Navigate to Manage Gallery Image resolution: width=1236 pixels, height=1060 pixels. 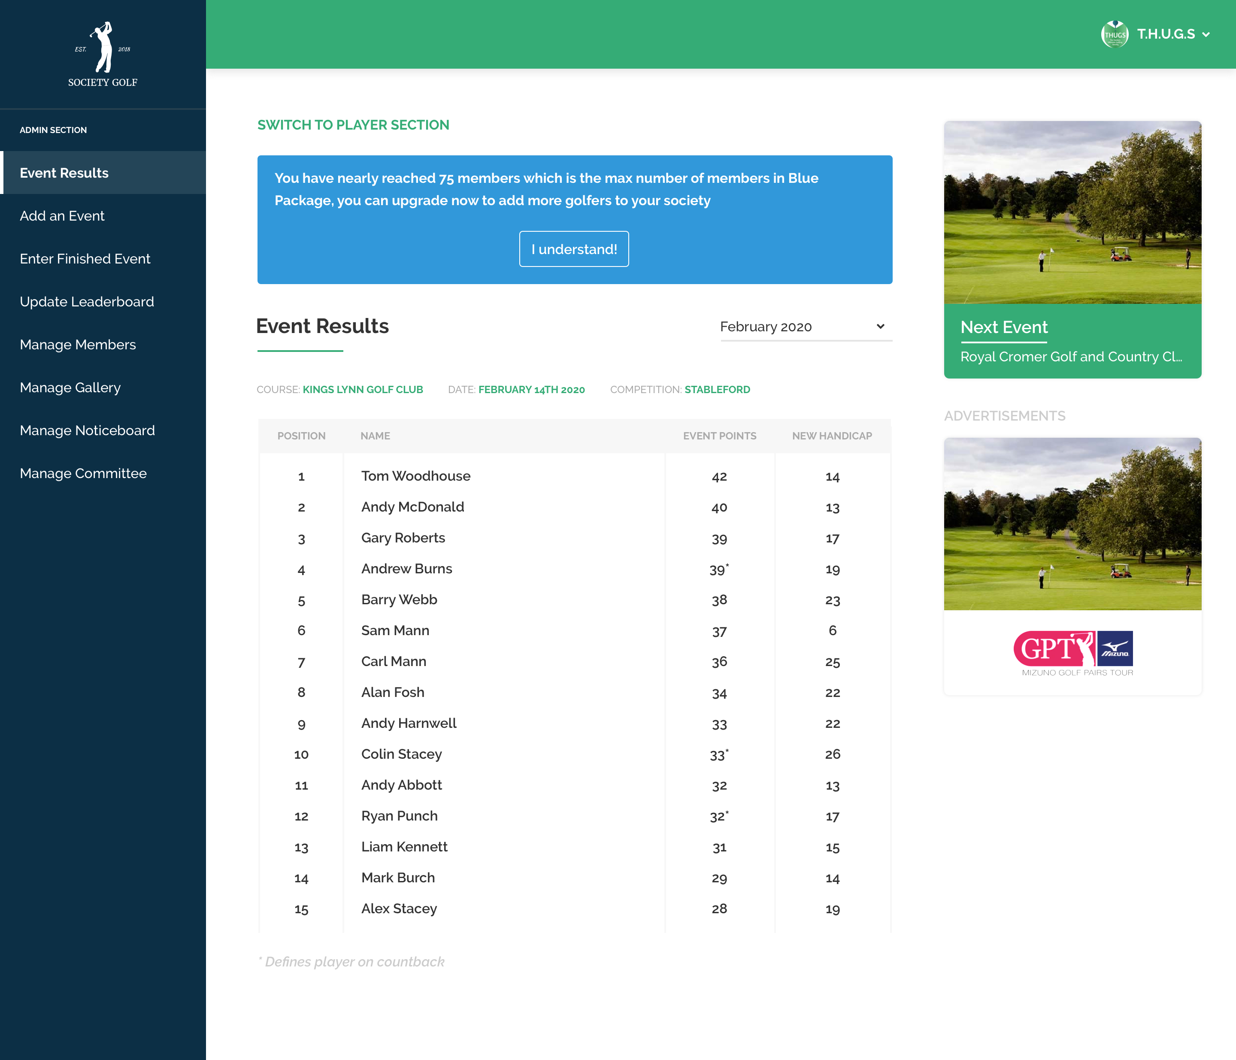click(70, 388)
